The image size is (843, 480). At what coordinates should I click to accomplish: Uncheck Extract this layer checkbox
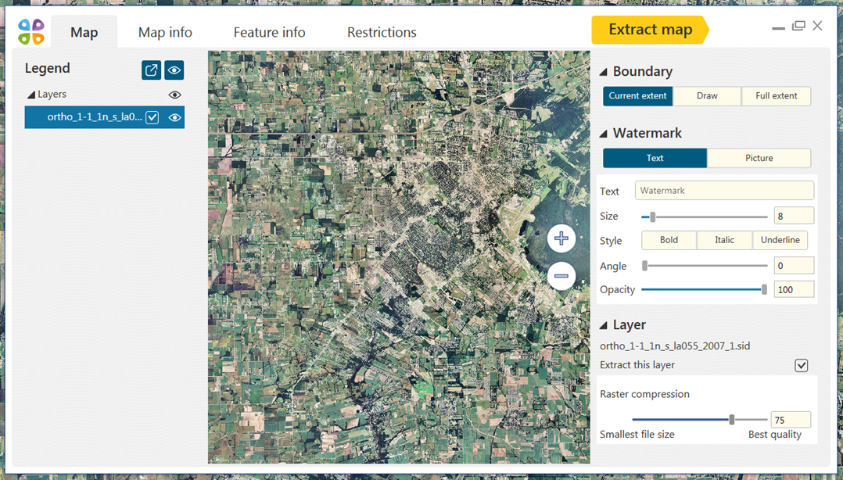(801, 366)
